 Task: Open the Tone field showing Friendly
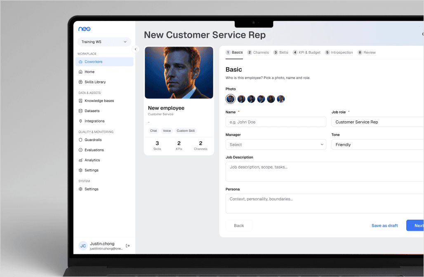(377, 145)
